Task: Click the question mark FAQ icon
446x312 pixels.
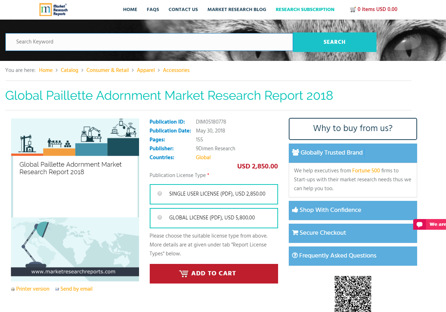Action: pos(295,255)
